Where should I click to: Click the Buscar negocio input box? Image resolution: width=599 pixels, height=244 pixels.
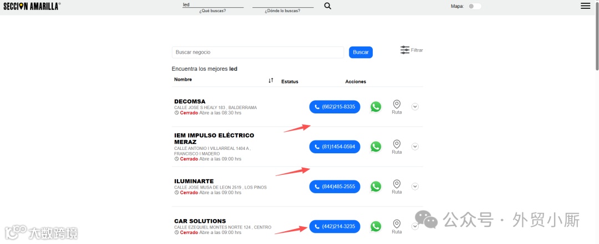coord(258,52)
